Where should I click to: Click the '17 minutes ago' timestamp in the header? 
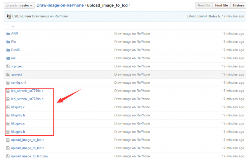(233, 16)
